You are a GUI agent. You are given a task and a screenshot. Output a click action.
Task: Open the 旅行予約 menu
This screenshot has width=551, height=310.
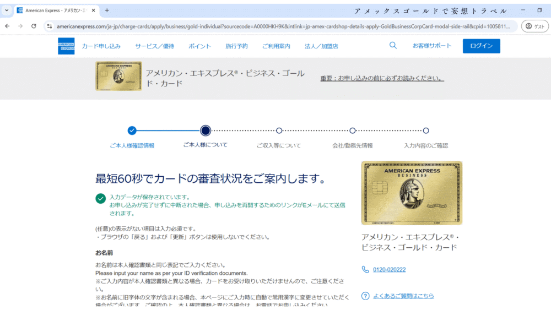coord(236,46)
